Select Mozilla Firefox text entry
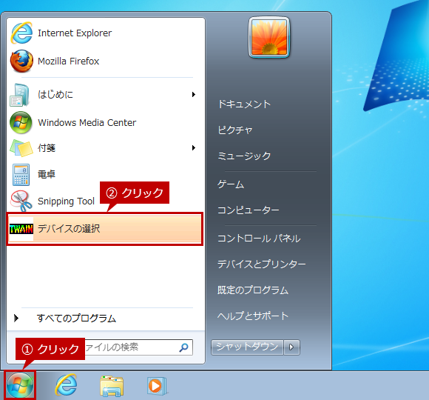The width and height of the screenshot is (429, 400). (68, 61)
